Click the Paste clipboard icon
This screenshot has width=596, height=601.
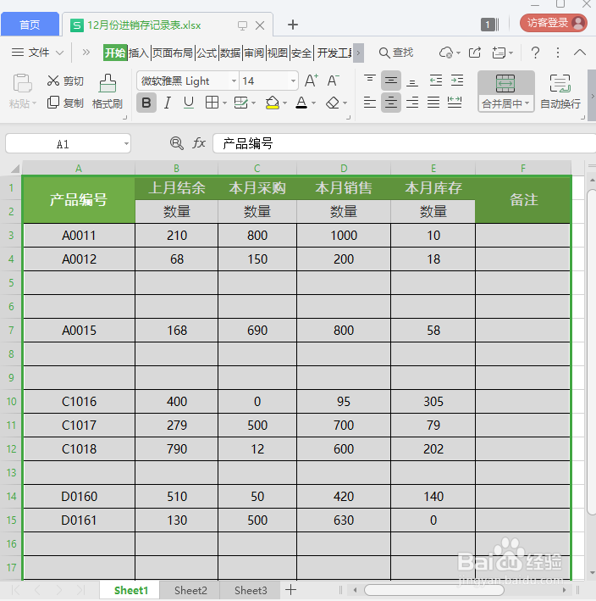(x=22, y=83)
